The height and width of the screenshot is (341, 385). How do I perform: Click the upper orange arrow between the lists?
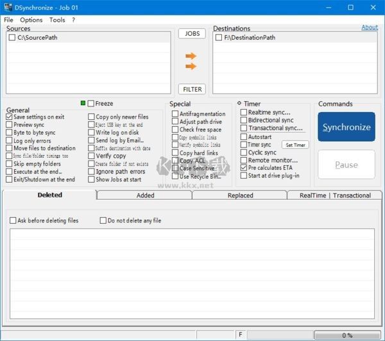click(191, 56)
